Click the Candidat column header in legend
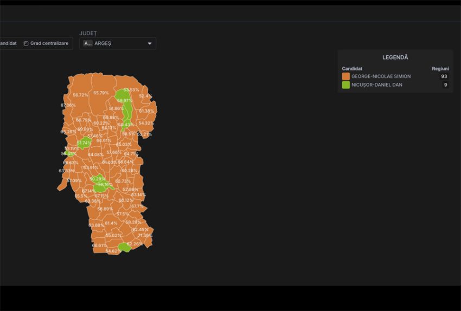The height and width of the screenshot is (311, 461). point(352,69)
